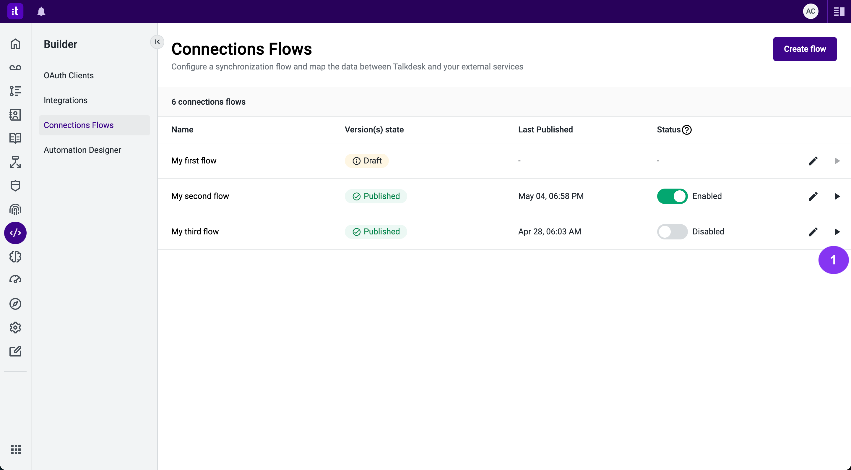
Task: Click the Connections Flows sidebar icon
Action: 15,233
